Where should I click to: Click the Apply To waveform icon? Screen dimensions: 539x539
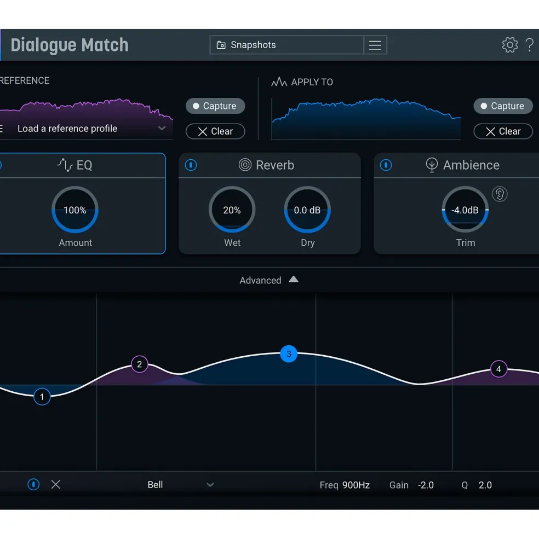coord(279,82)
